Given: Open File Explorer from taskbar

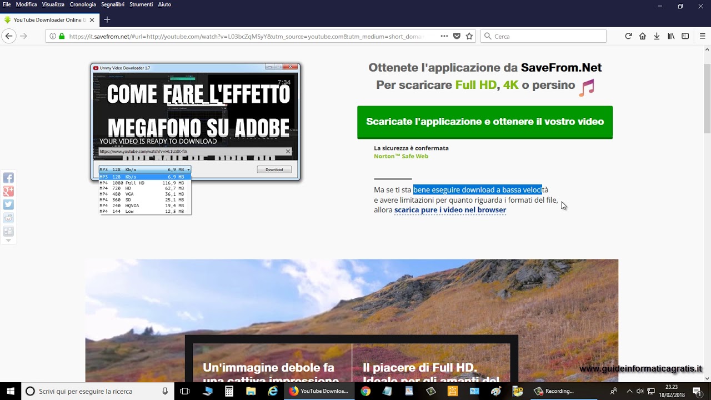Looking at the screenshot, I should (x=251, y=391).
